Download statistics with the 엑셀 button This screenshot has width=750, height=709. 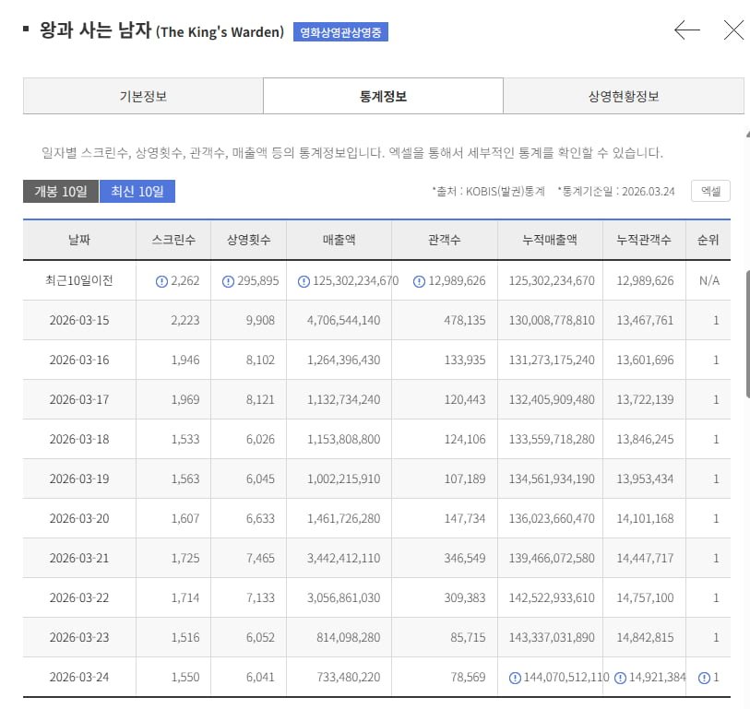[x=710, y=192]
